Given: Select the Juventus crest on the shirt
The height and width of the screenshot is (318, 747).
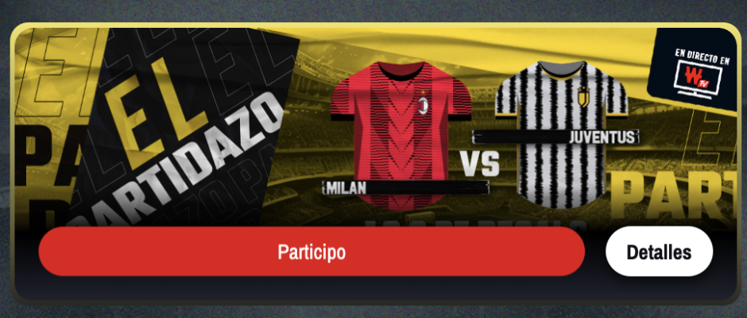Looking at the screenshot, I should coord(583,97).
